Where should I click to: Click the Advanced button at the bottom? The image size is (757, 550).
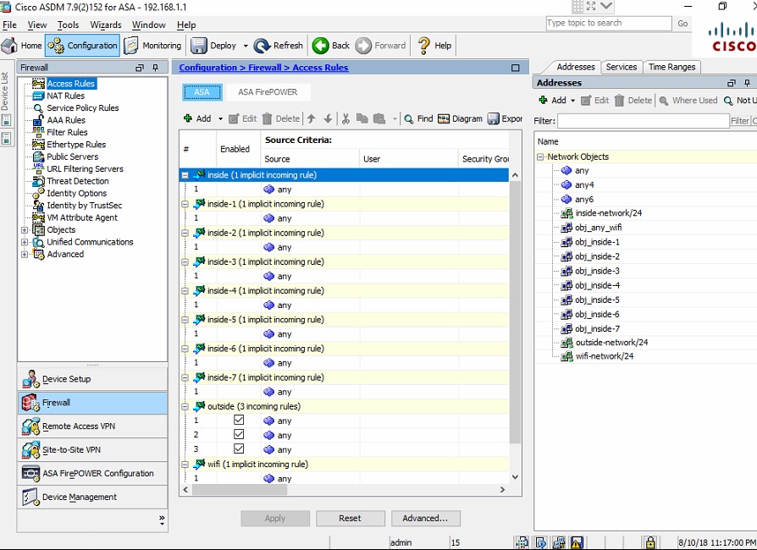click(x=425, y=518)
